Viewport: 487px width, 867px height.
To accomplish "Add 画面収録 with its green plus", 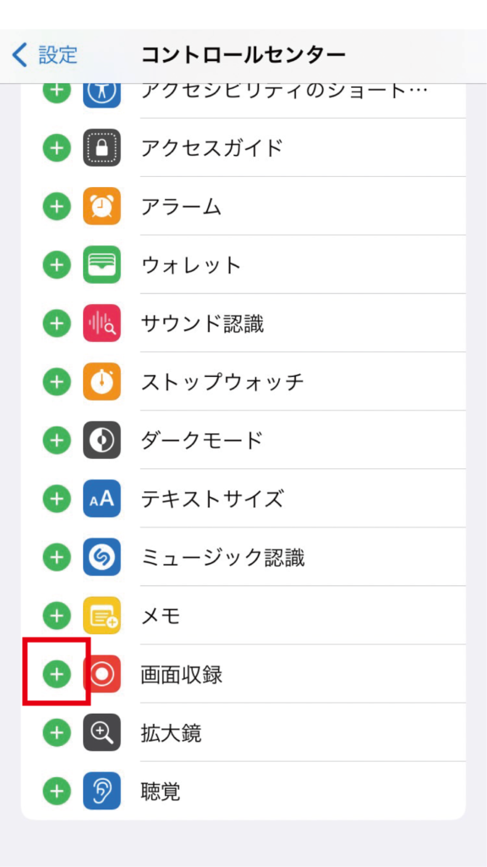I will [57, 673].
